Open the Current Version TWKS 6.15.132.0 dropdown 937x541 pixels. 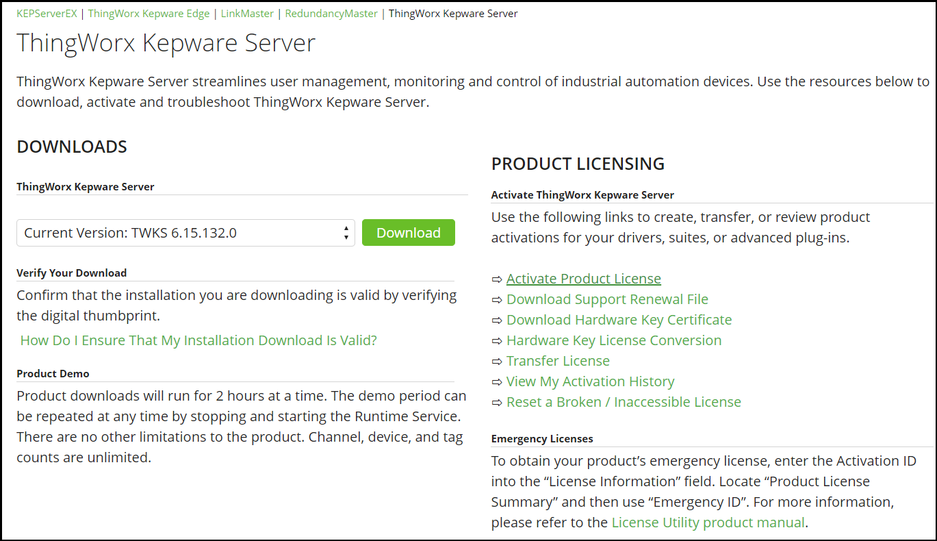coord(185,233)
